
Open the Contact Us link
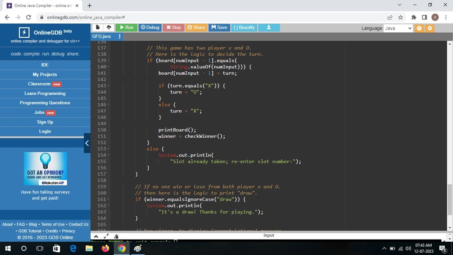pos(79,224)
